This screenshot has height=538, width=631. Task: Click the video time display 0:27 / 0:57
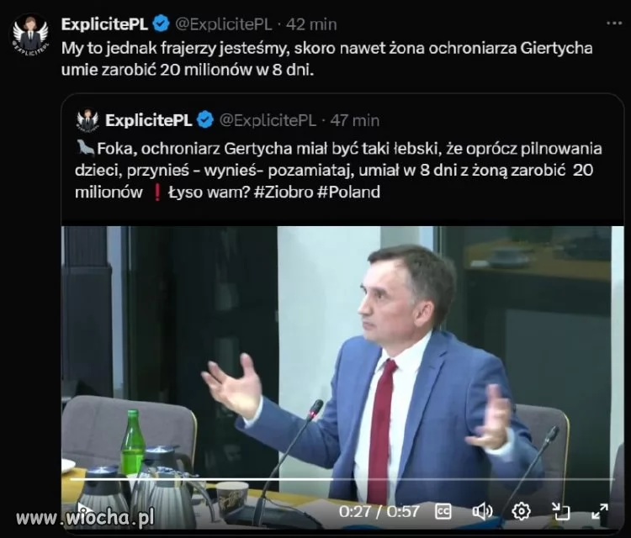(x=379, y=510)
